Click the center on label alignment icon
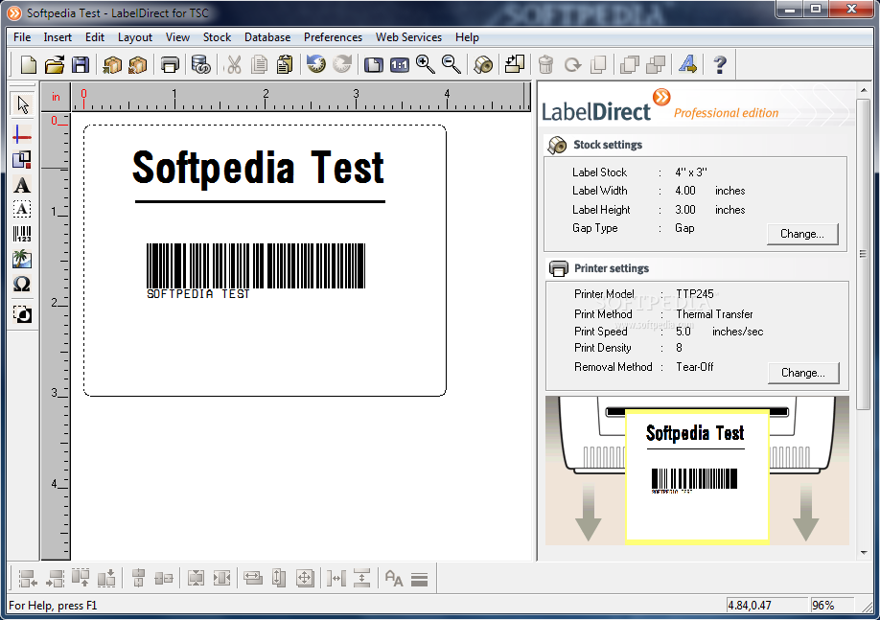The height and width of the screenshot is (620, 880). (305, 579)
